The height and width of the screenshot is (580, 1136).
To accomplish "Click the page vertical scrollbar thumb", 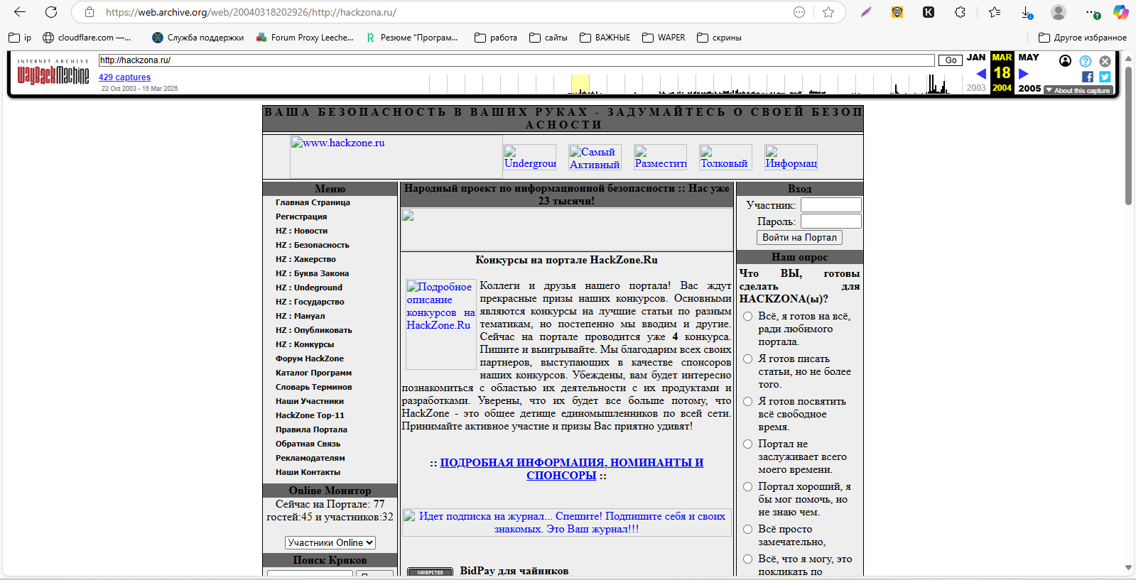I will (1128, 135).
